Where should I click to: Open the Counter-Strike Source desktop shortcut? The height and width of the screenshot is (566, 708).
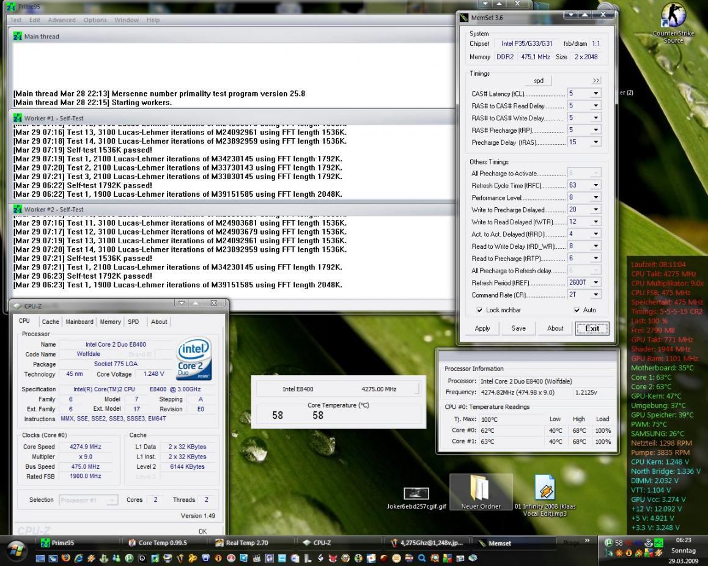673,23
